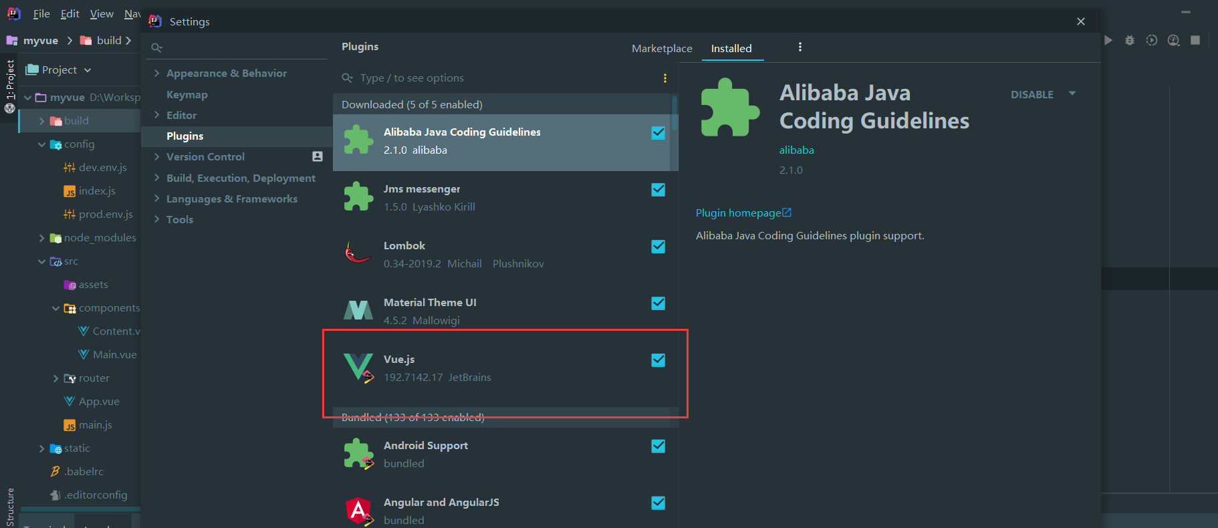Expand the Editor settings section
The image size is (1218, 528).
coord(156,115)
